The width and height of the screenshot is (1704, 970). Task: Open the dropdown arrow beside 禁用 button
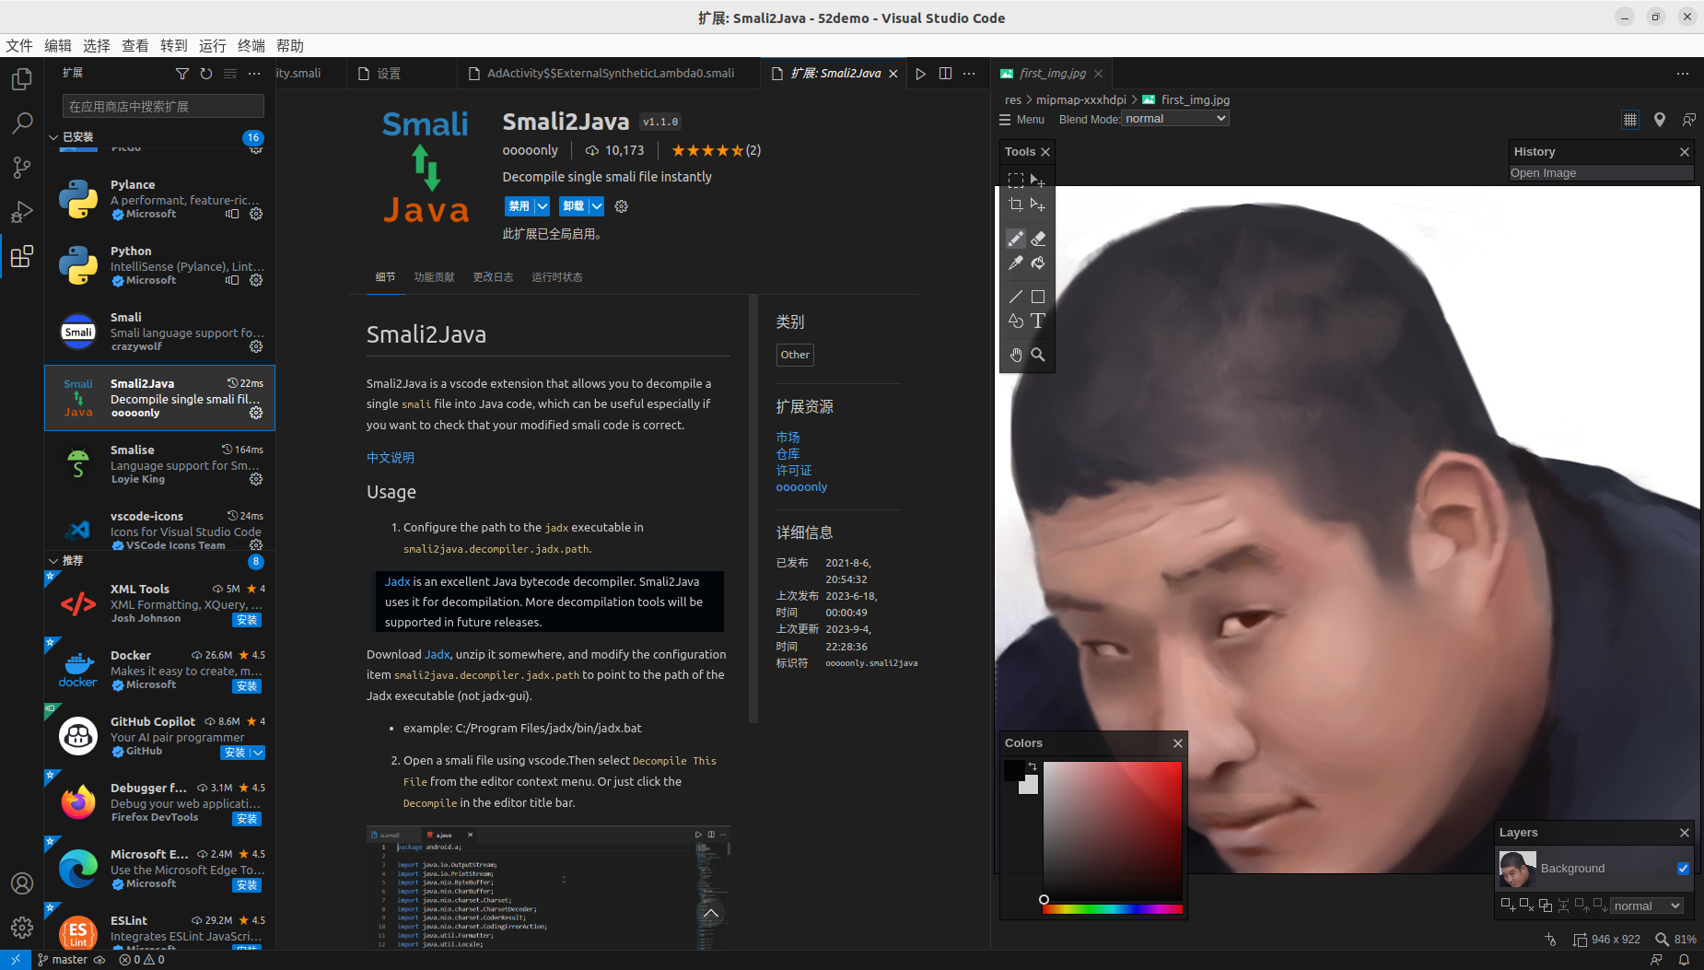click(x=543, y=206)
